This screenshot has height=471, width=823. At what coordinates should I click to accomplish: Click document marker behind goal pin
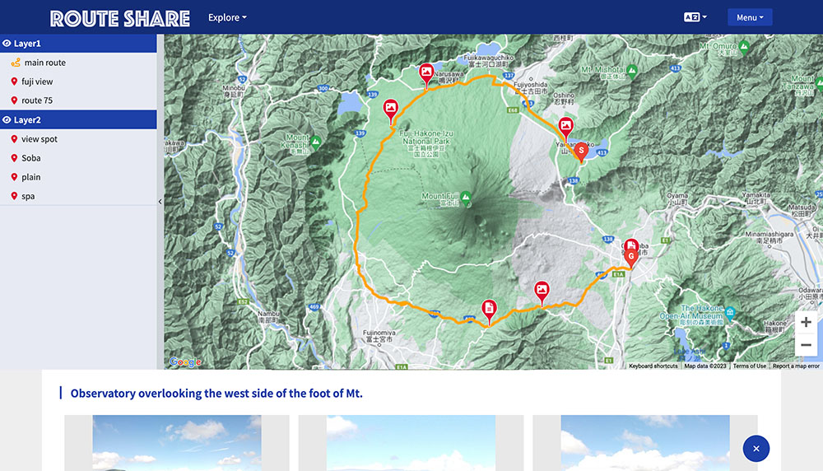point(631,244)
